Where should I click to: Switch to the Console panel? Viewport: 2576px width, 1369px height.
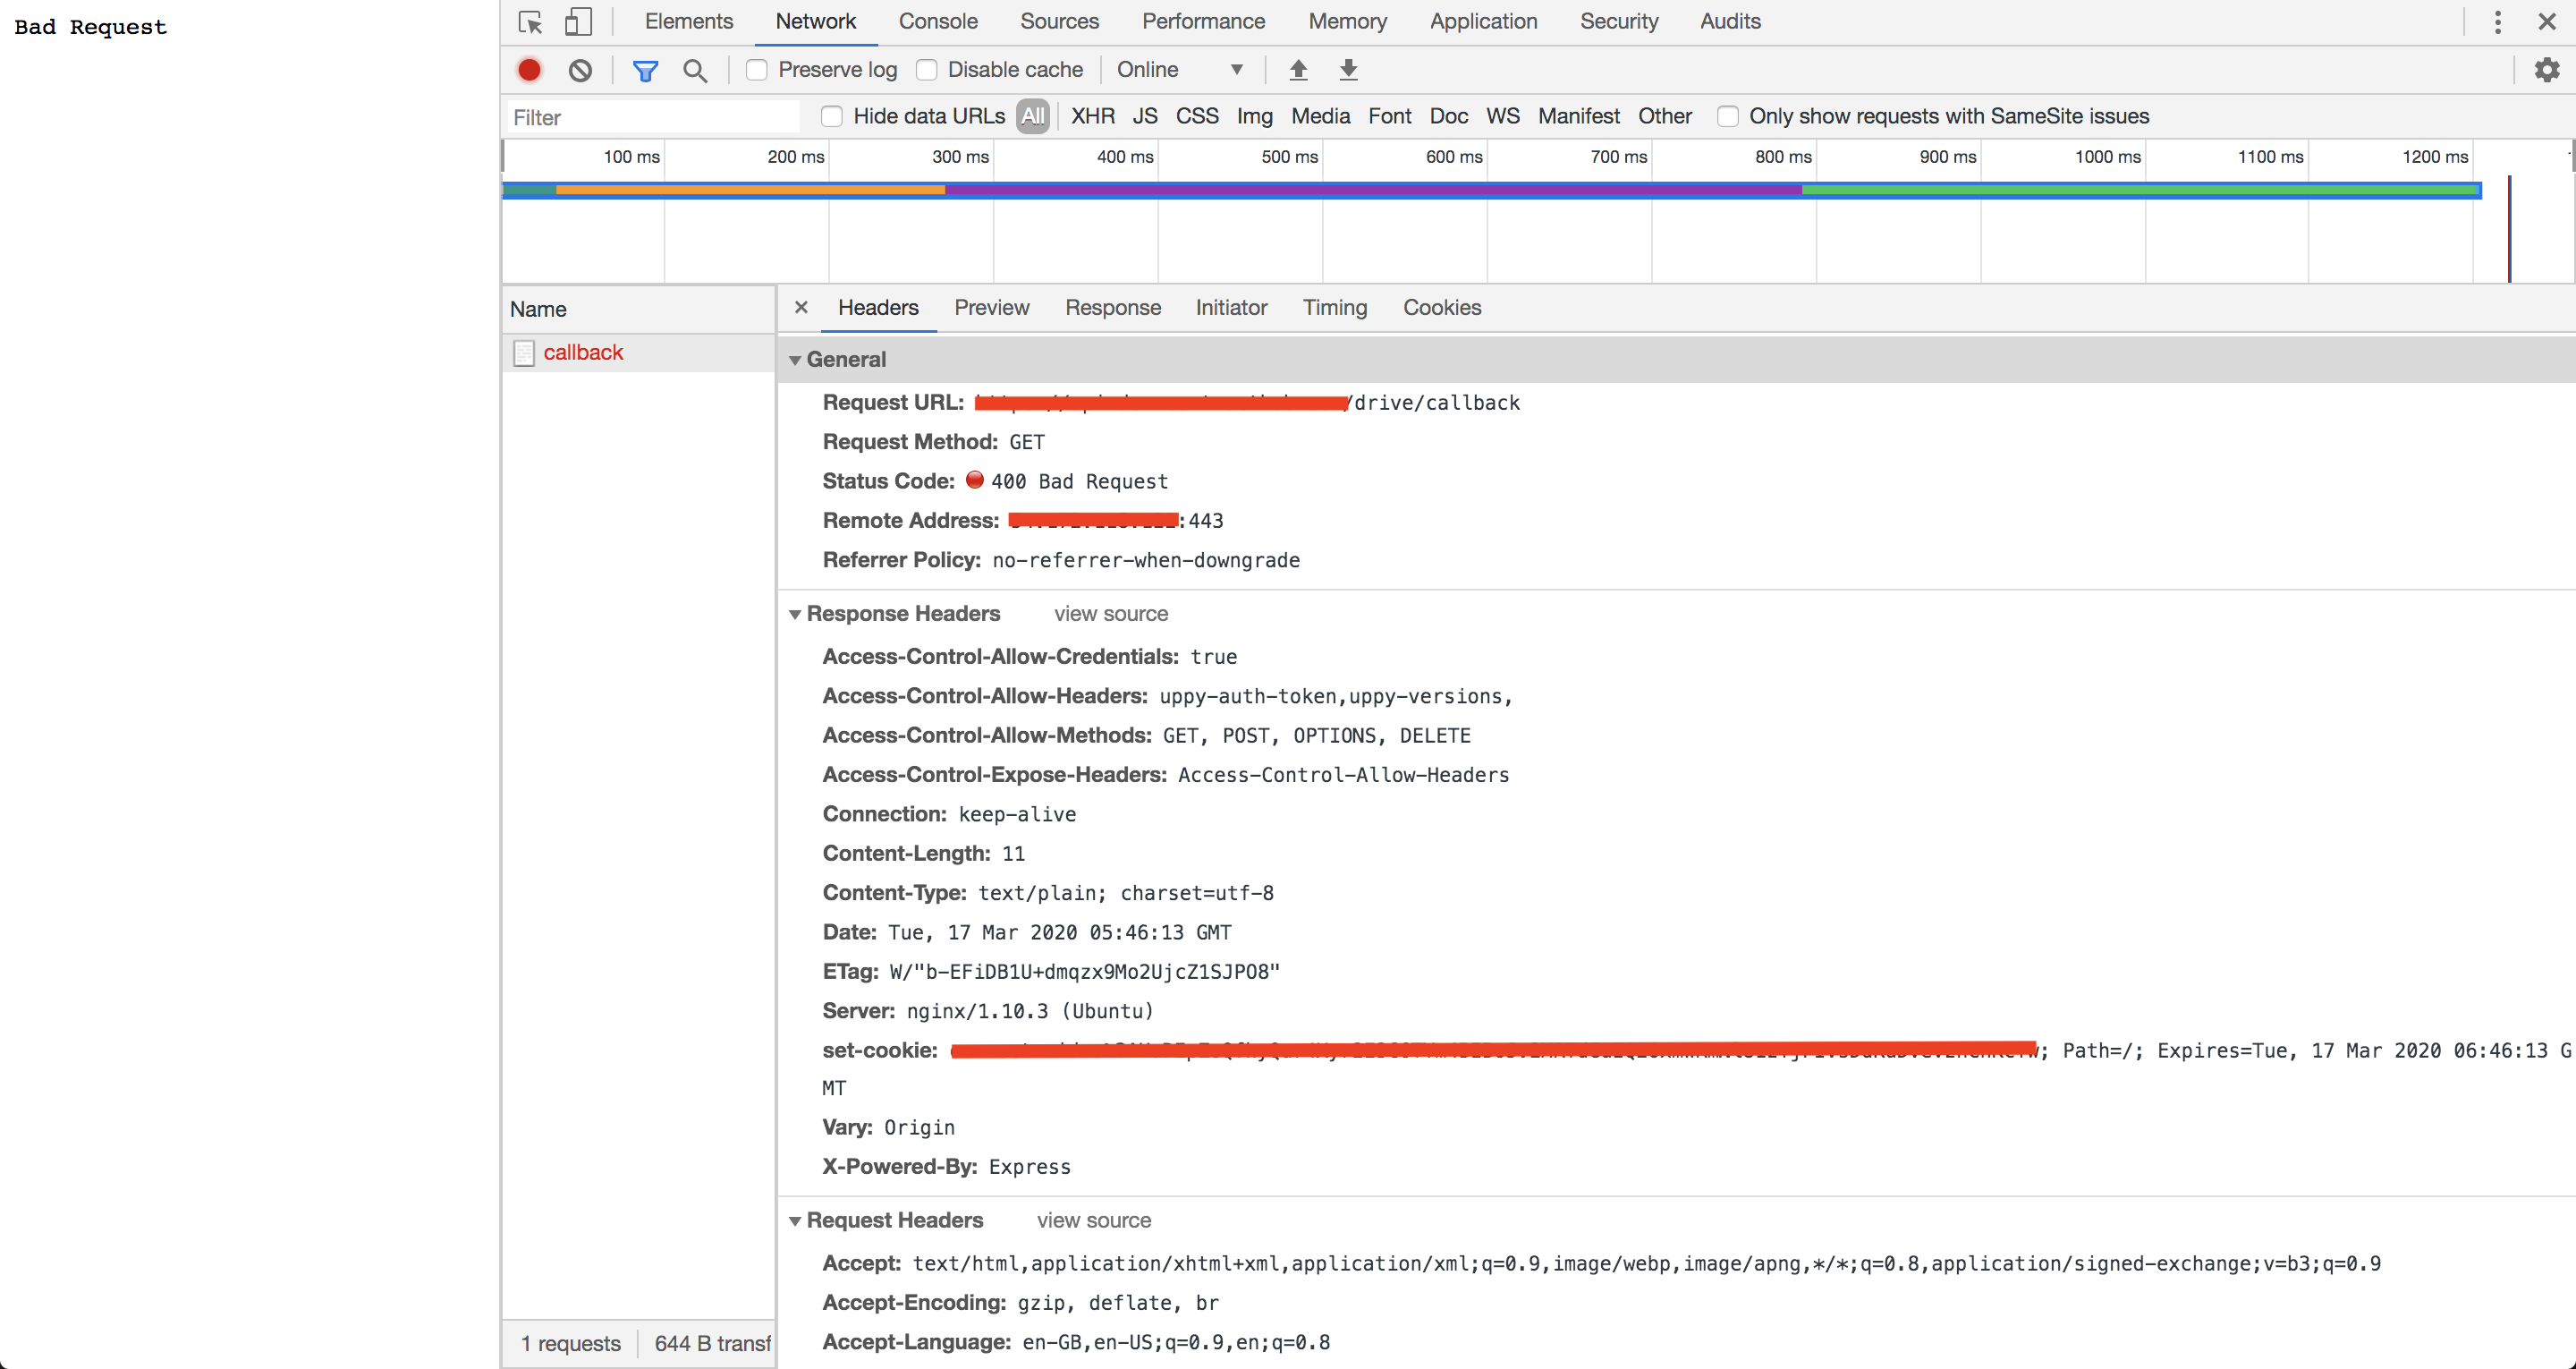937,21
